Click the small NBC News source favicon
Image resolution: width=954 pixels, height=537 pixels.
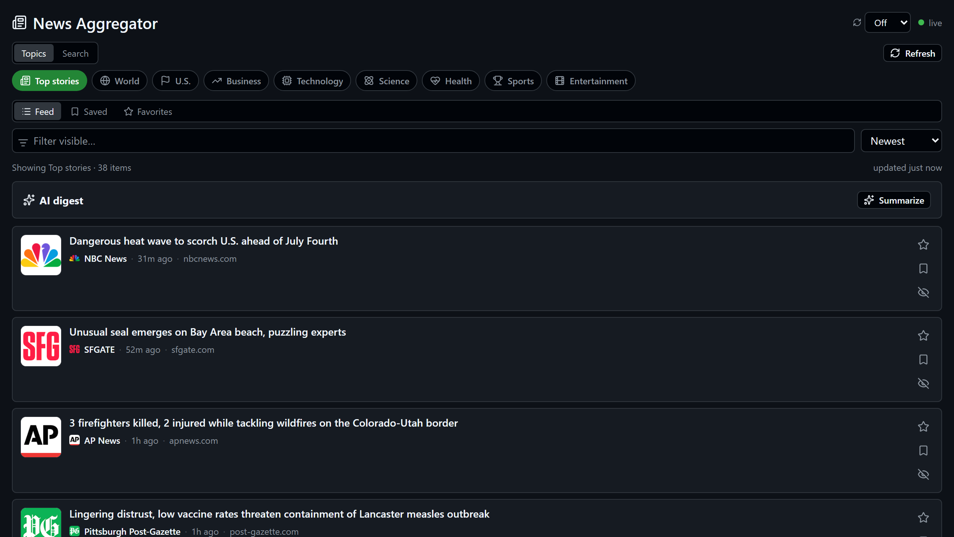75,258
